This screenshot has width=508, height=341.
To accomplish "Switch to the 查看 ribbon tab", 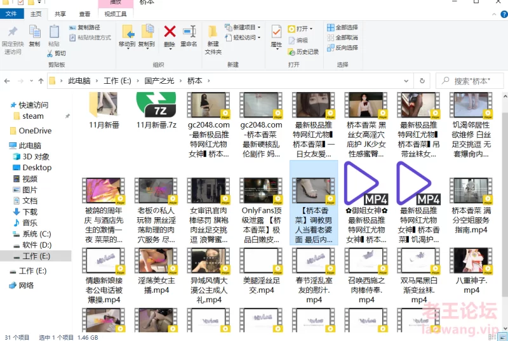I will [84, 14].
